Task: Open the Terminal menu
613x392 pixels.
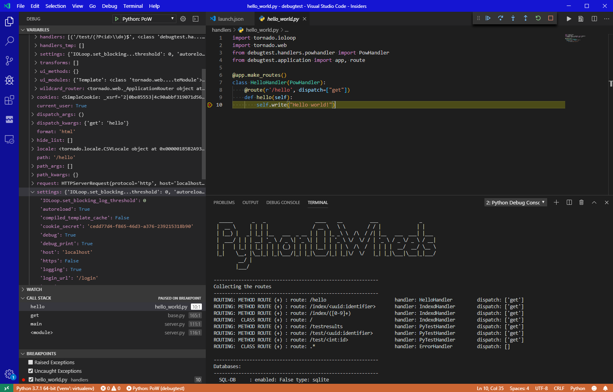Action: (x=133, y=6)
